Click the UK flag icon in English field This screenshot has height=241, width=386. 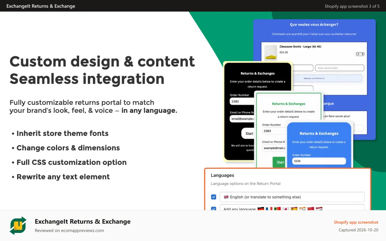(226, 197)
